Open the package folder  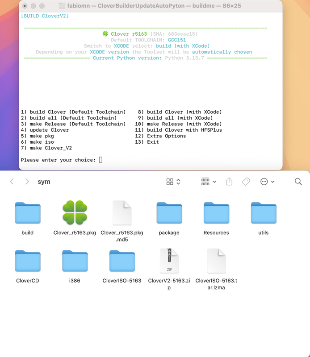(169, 213)
